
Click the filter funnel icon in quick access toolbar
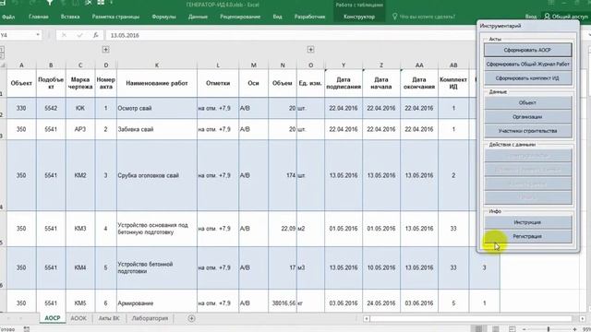50,3
